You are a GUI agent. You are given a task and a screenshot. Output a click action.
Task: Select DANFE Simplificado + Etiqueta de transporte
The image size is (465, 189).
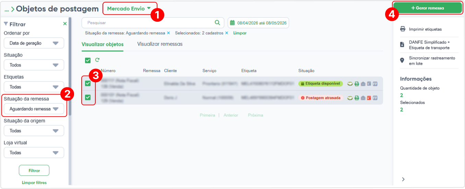(429, 45)
